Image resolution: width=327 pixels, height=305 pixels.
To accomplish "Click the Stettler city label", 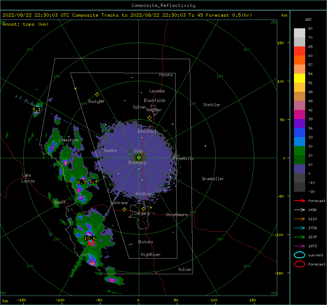I will pos(212,105).
